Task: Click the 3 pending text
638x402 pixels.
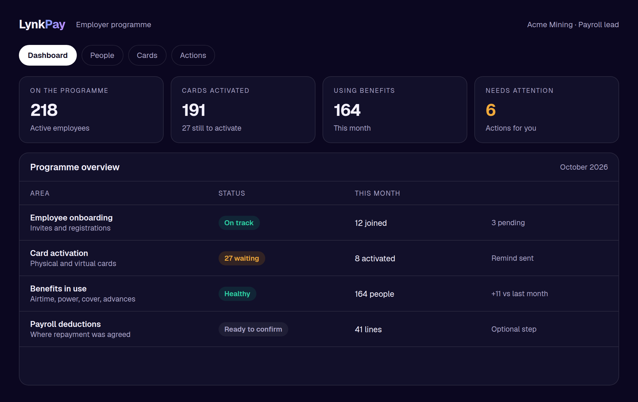Action: 508,223
